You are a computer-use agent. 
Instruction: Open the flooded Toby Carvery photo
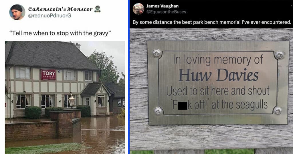tap(65, 97)
